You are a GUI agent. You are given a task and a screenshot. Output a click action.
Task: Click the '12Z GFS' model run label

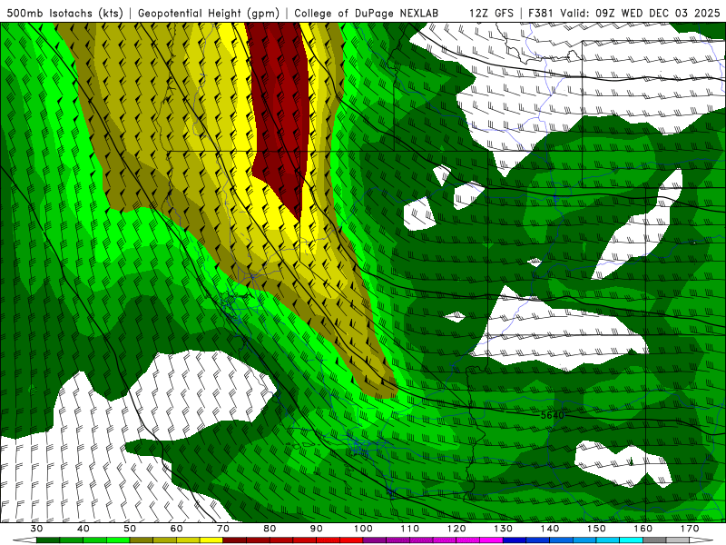click(491, 13)
